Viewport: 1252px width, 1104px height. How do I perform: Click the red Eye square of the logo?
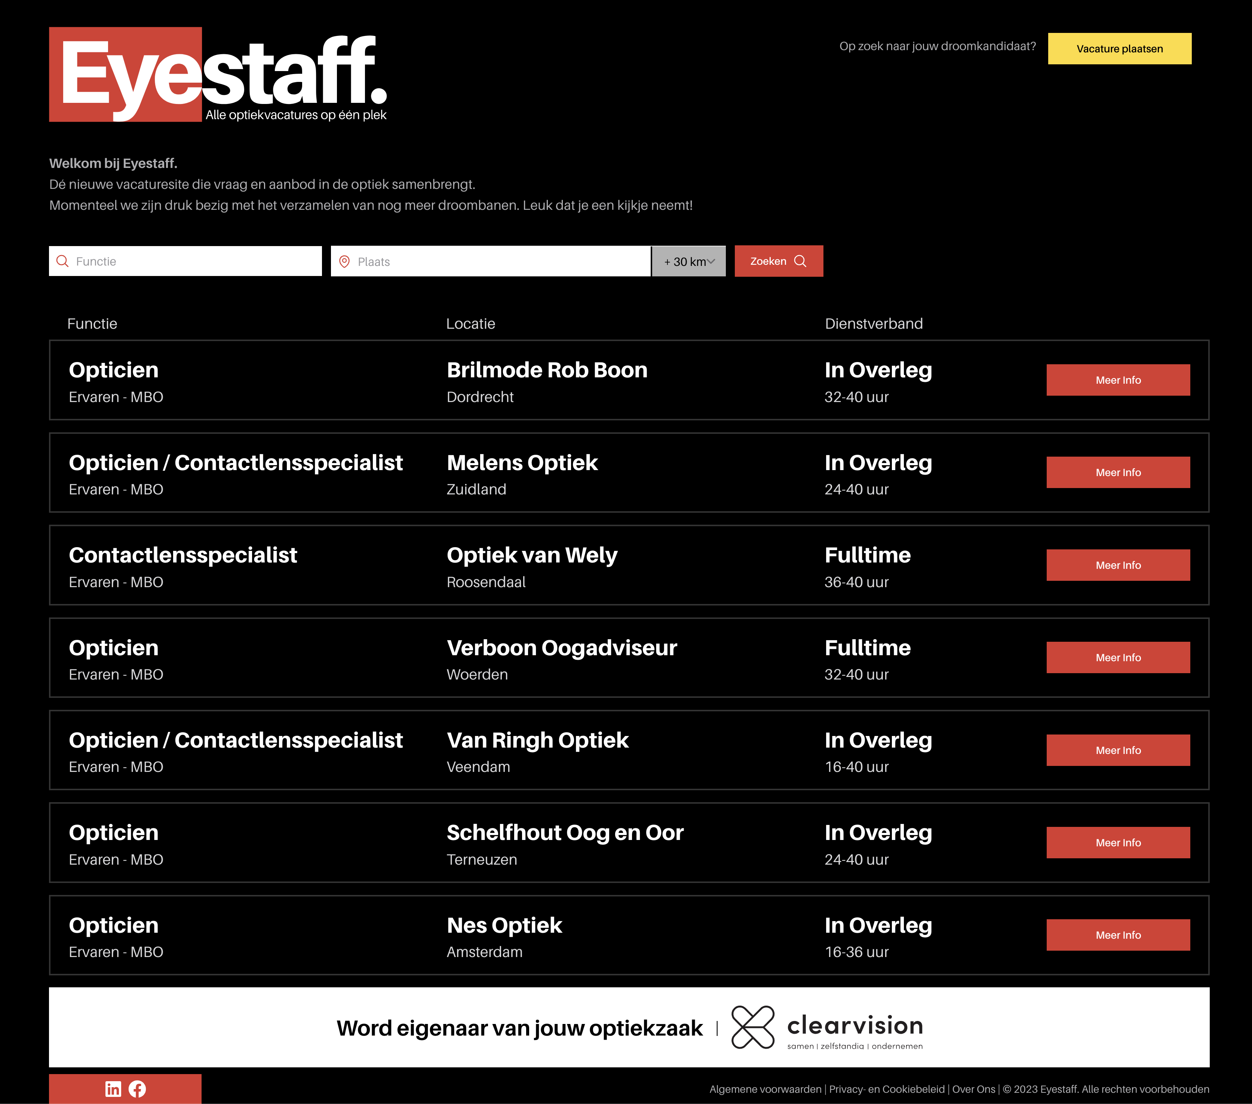125,74
